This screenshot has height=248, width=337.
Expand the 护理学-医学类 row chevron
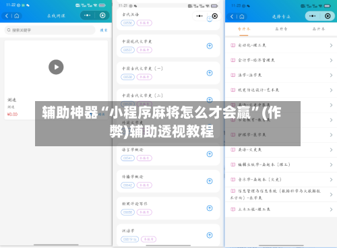[331, 135]
